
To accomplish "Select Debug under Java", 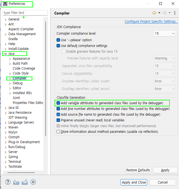I will [18, 83].
